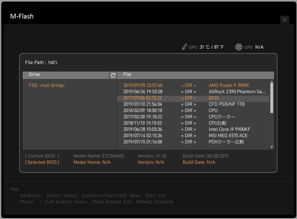Click the CPU thermometer icon
This screenshot has width=297, height=219.
tap(185, 46)
